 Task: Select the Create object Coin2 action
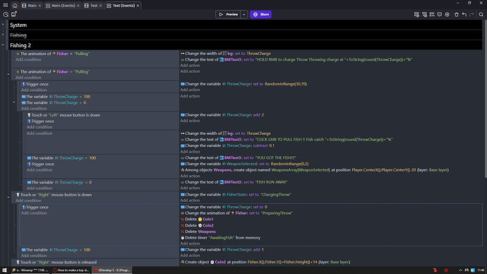(x=265, y=262)
